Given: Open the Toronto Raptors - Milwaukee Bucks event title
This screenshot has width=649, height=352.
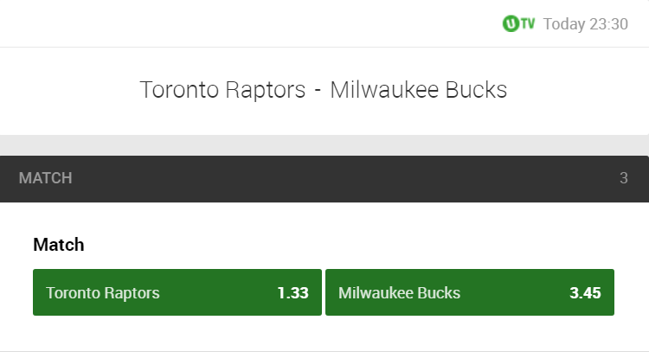Looking at the screenshot, I should click(324, 90).
